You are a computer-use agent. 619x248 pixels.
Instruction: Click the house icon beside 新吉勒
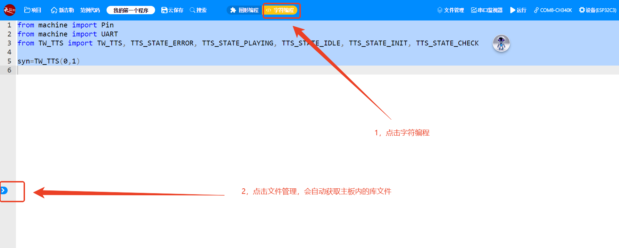point(54,10)
